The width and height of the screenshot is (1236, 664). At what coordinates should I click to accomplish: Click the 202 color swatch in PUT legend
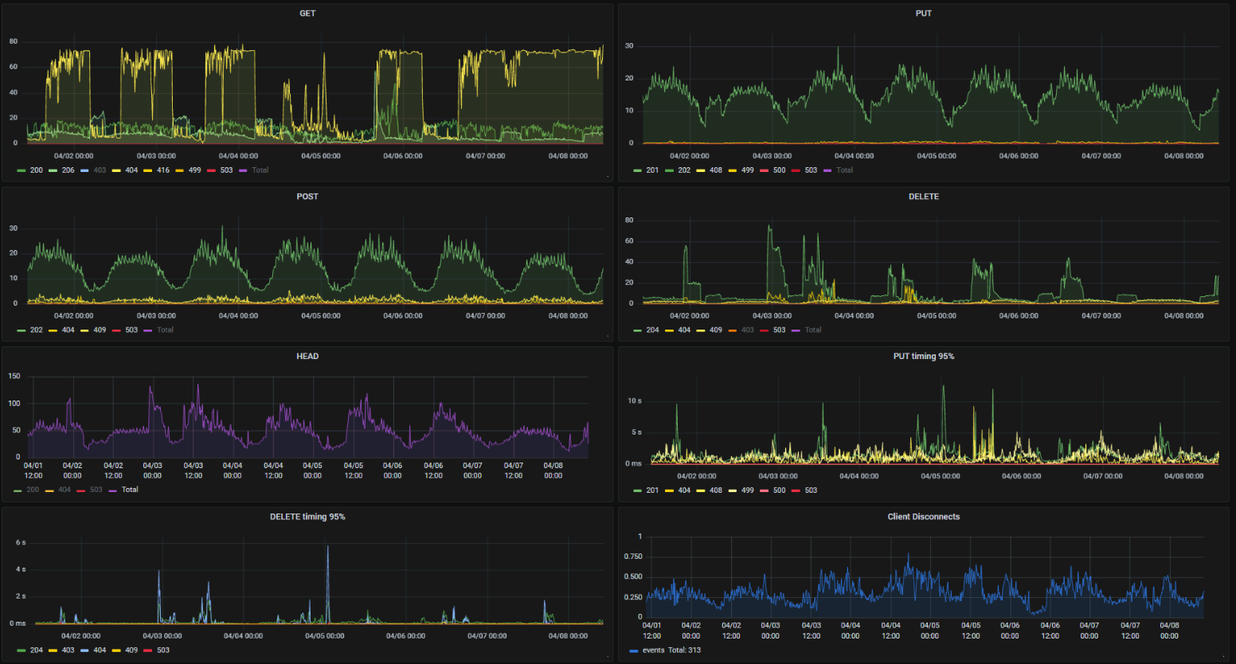click(669, 170)
